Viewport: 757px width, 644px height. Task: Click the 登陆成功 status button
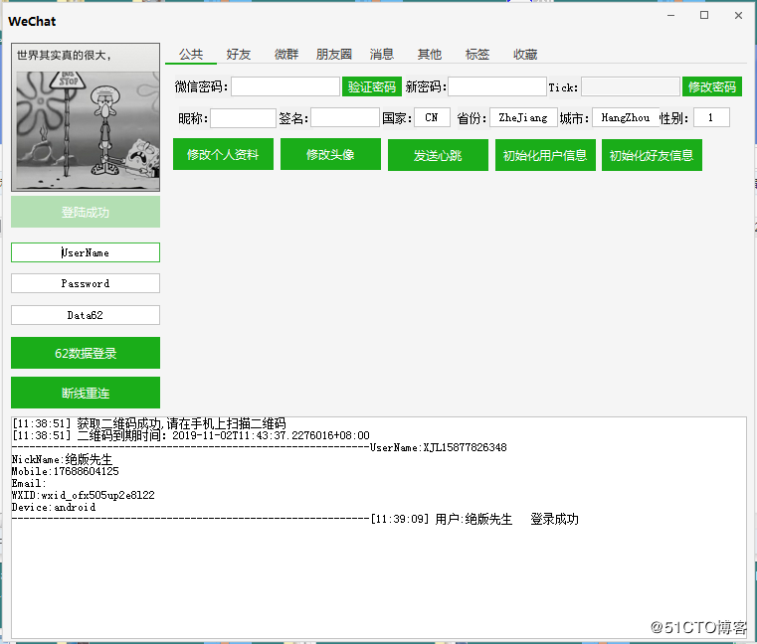click(86, 212)
